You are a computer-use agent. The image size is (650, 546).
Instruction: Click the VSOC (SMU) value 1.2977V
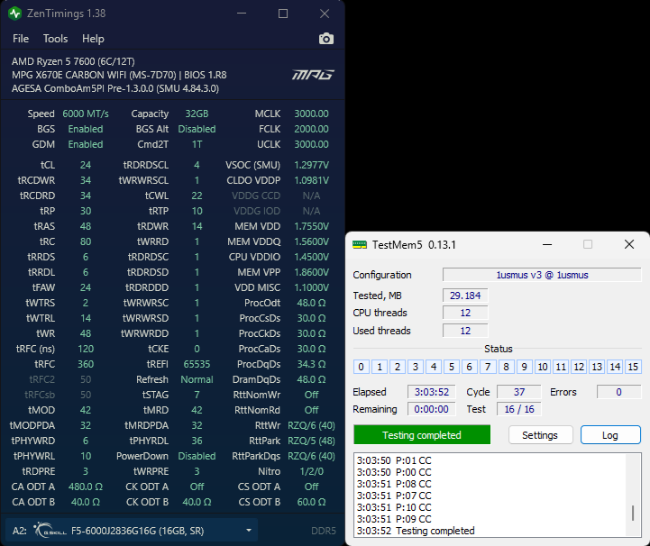point(311,165)
